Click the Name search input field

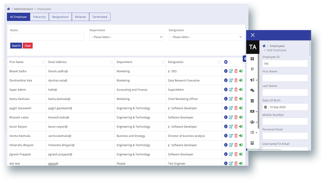pyautogui.click(x=47, y=37)
